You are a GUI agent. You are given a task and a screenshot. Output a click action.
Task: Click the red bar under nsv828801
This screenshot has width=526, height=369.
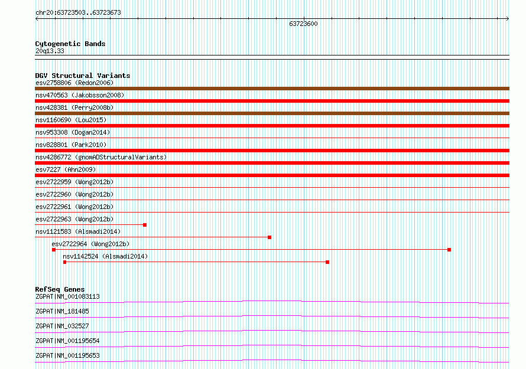[272, 151]
